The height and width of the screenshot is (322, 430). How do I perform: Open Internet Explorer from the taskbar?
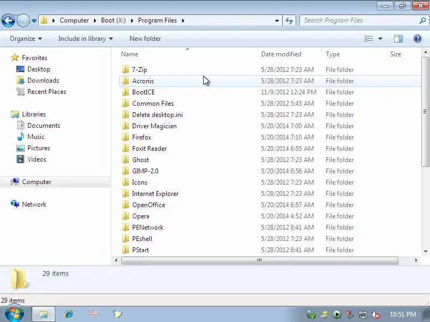(x=69, y=314)
